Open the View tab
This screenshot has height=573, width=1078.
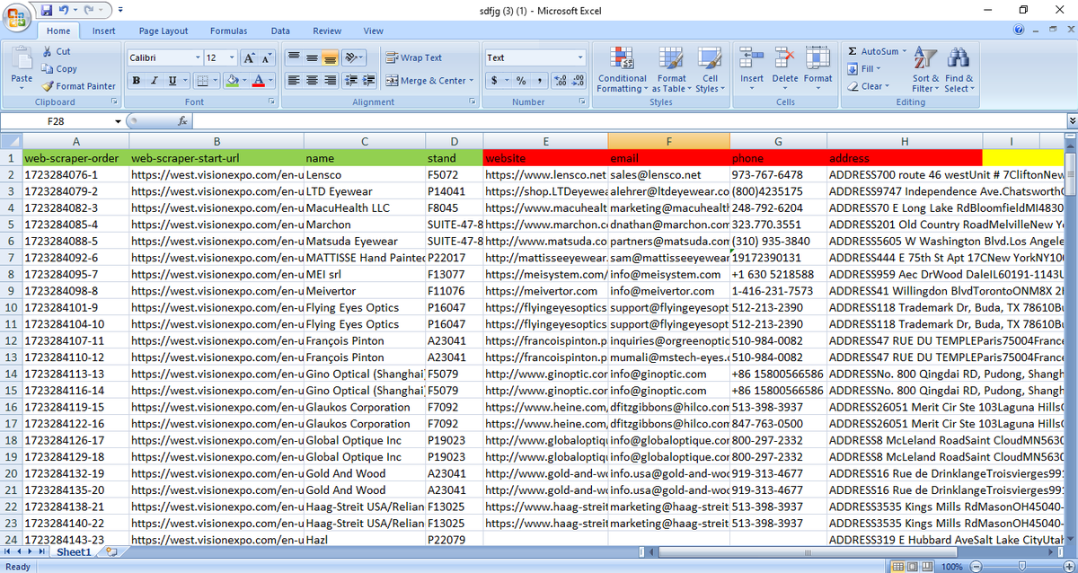(x=374, y=31)
